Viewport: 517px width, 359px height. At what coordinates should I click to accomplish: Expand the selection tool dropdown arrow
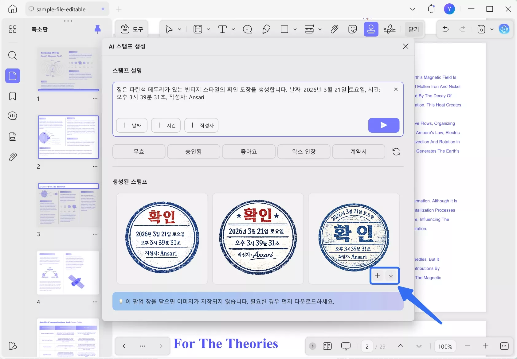pos(180,29)
